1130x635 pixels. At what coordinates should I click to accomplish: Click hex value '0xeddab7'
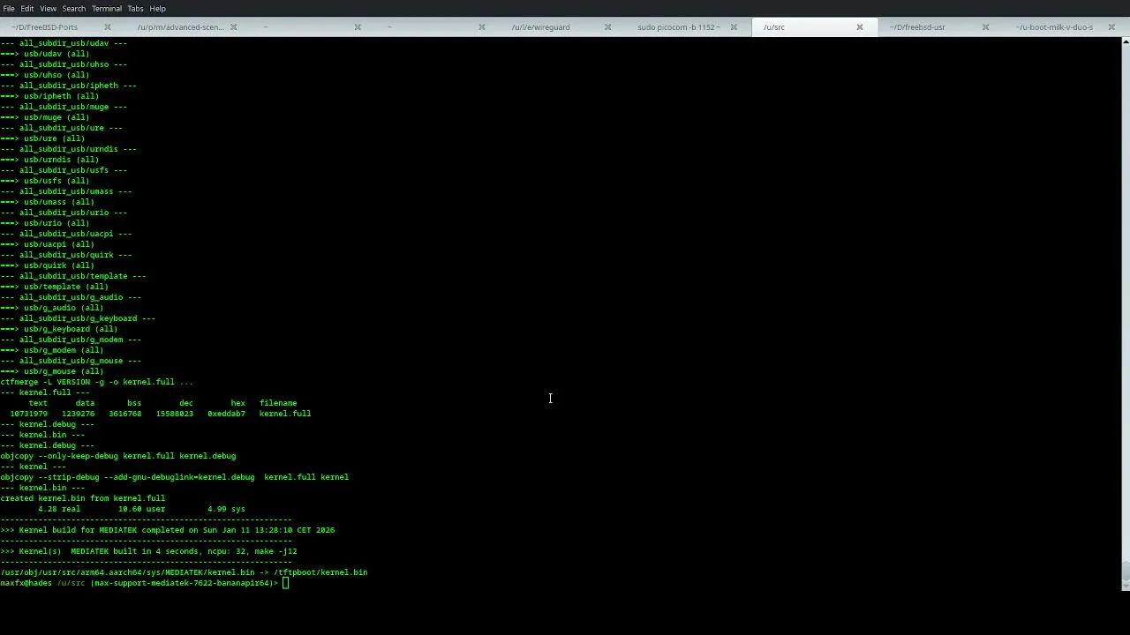226,414
